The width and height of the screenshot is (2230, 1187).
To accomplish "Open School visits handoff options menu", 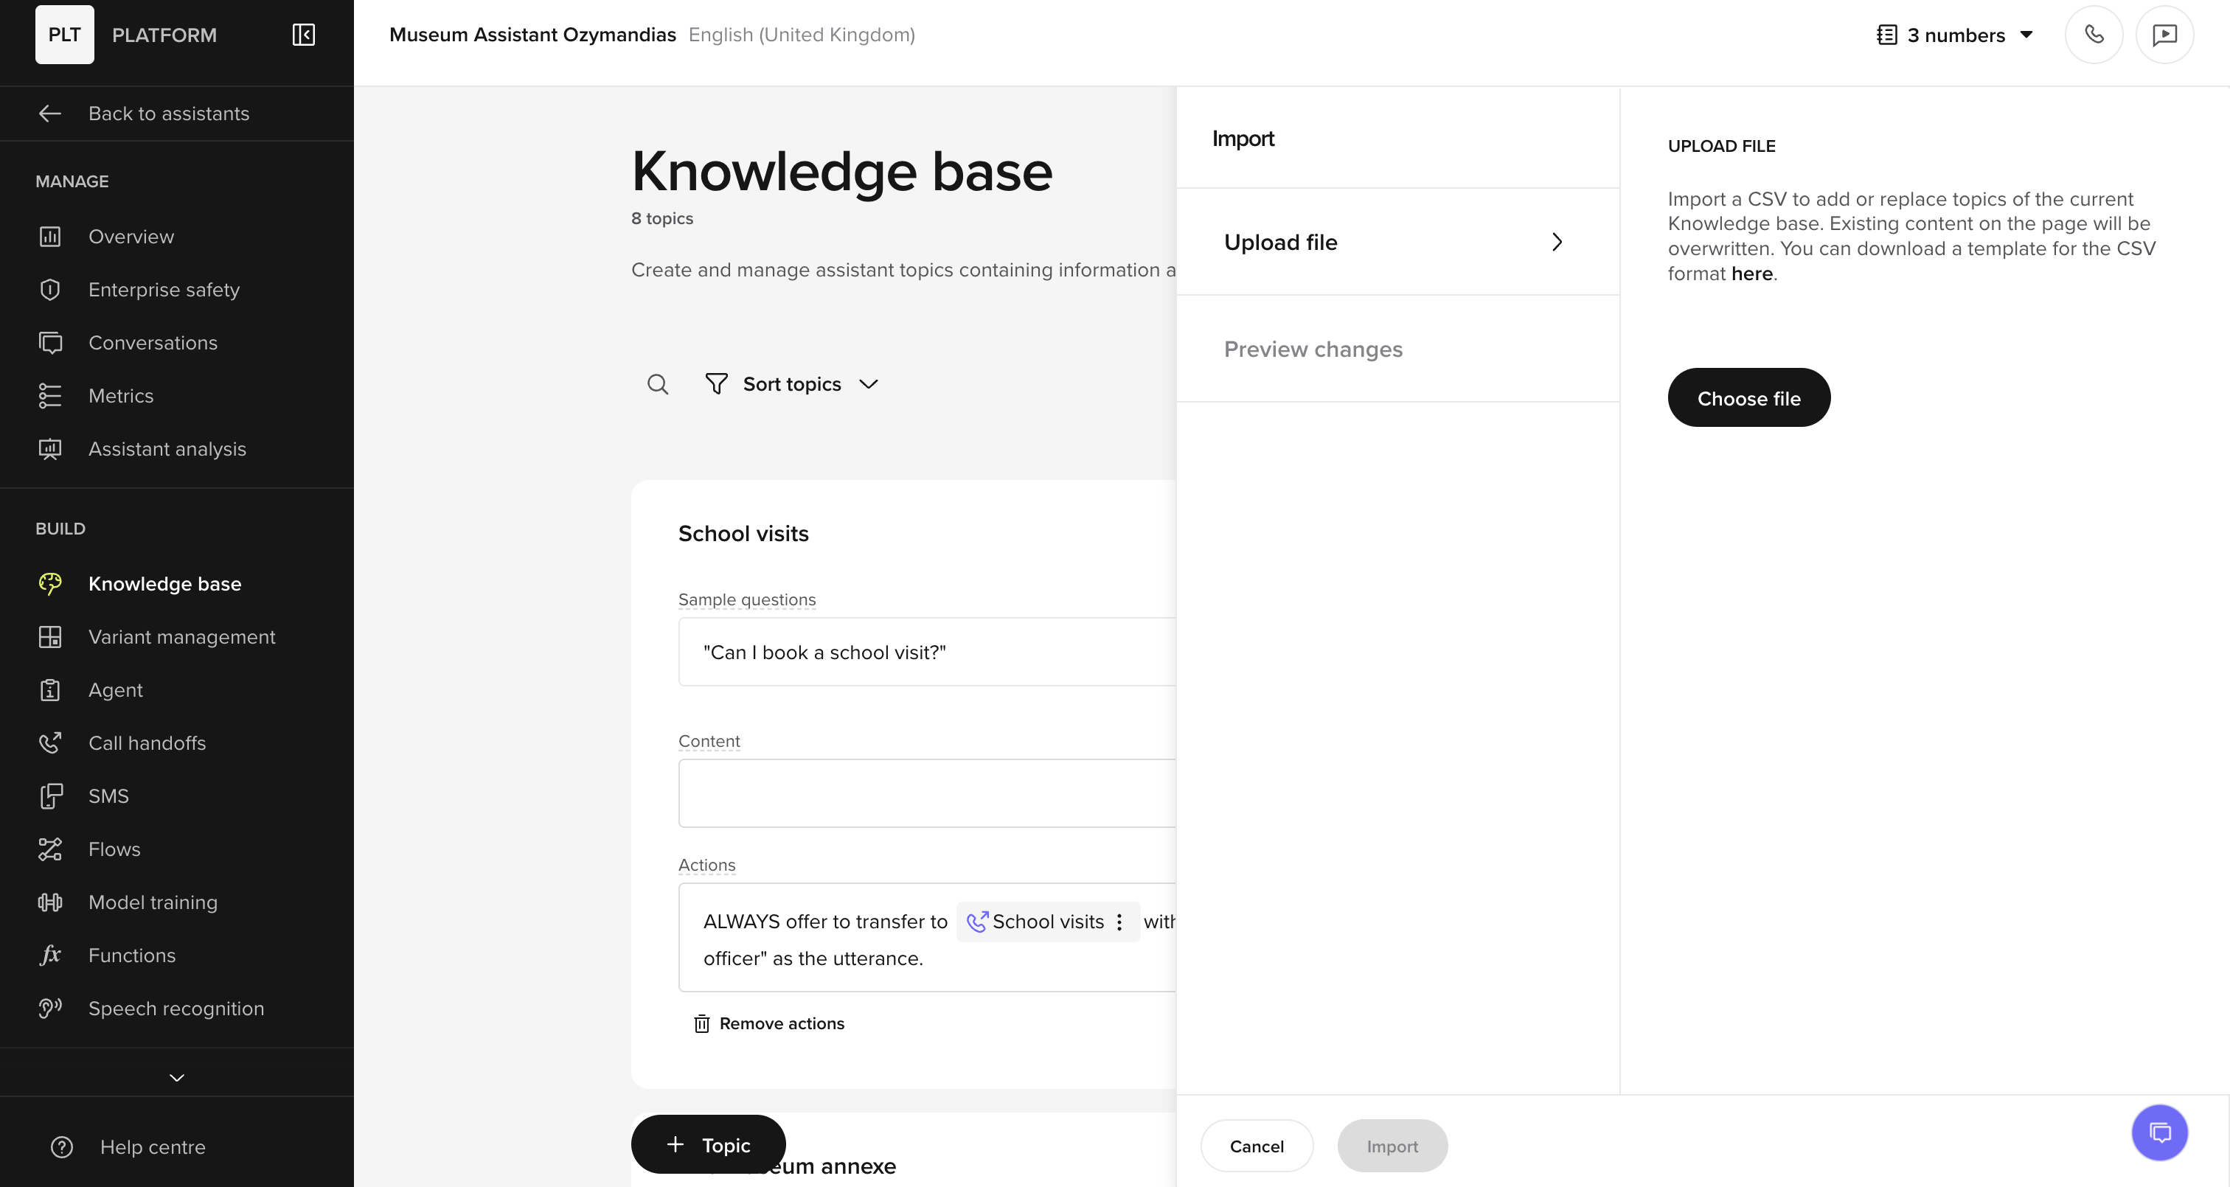I will coord(1119,921).
